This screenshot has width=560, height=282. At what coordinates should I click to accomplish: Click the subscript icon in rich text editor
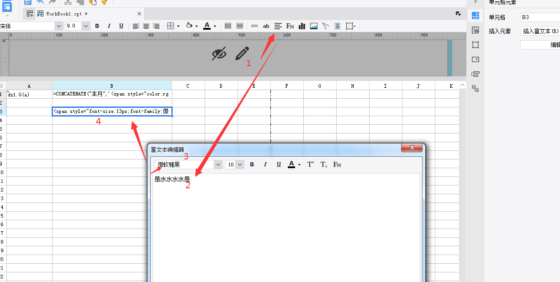(324, 165)
